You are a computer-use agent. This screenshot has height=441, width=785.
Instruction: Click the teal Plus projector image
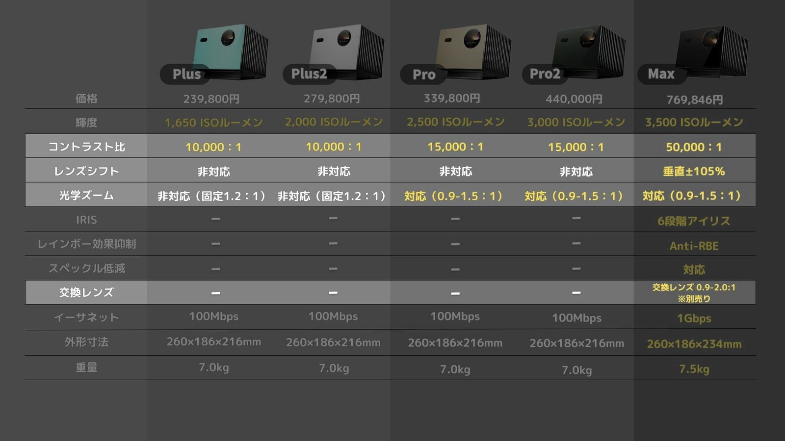click(231, 51)
